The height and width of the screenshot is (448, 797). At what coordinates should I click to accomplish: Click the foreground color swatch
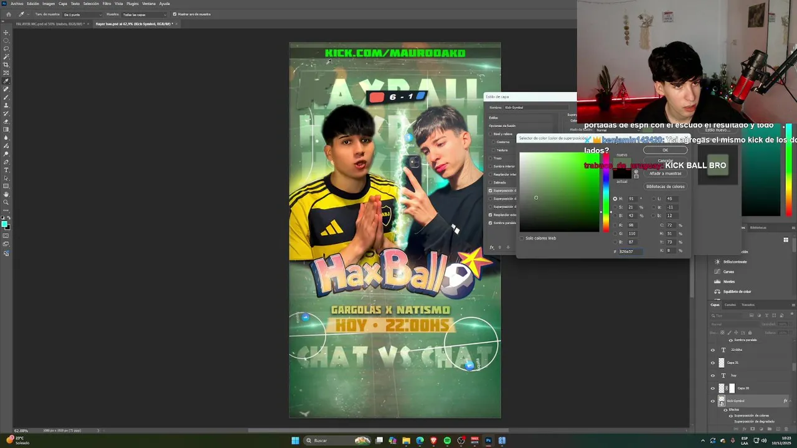point(4,223)
